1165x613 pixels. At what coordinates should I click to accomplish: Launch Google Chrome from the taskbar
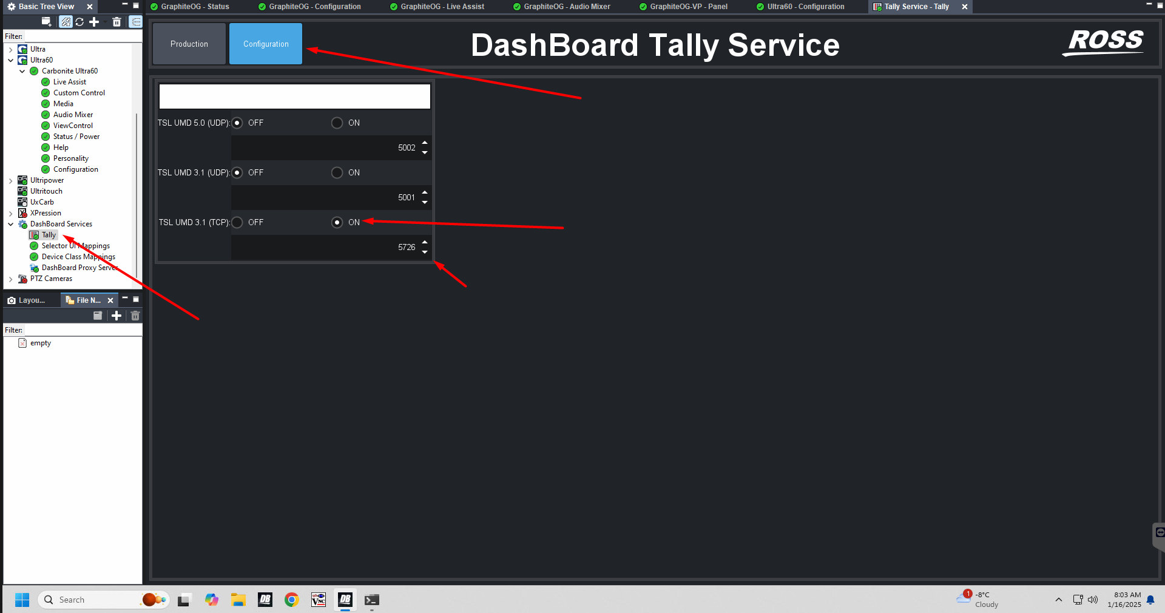(x=292, y=600)
